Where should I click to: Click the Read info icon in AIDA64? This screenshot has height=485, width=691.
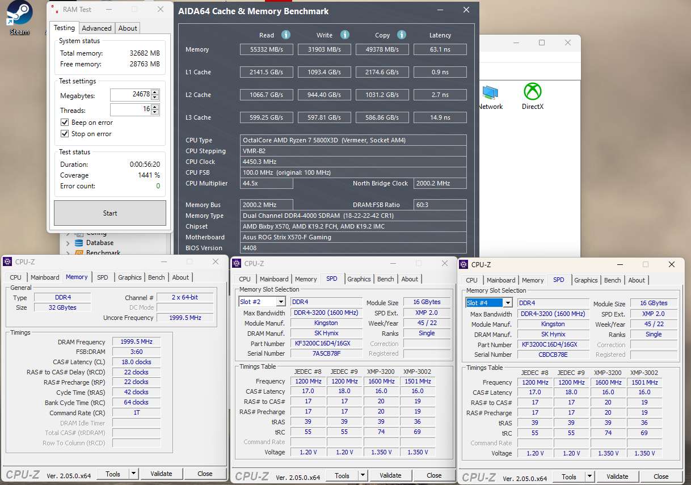[x=286, y=35]
